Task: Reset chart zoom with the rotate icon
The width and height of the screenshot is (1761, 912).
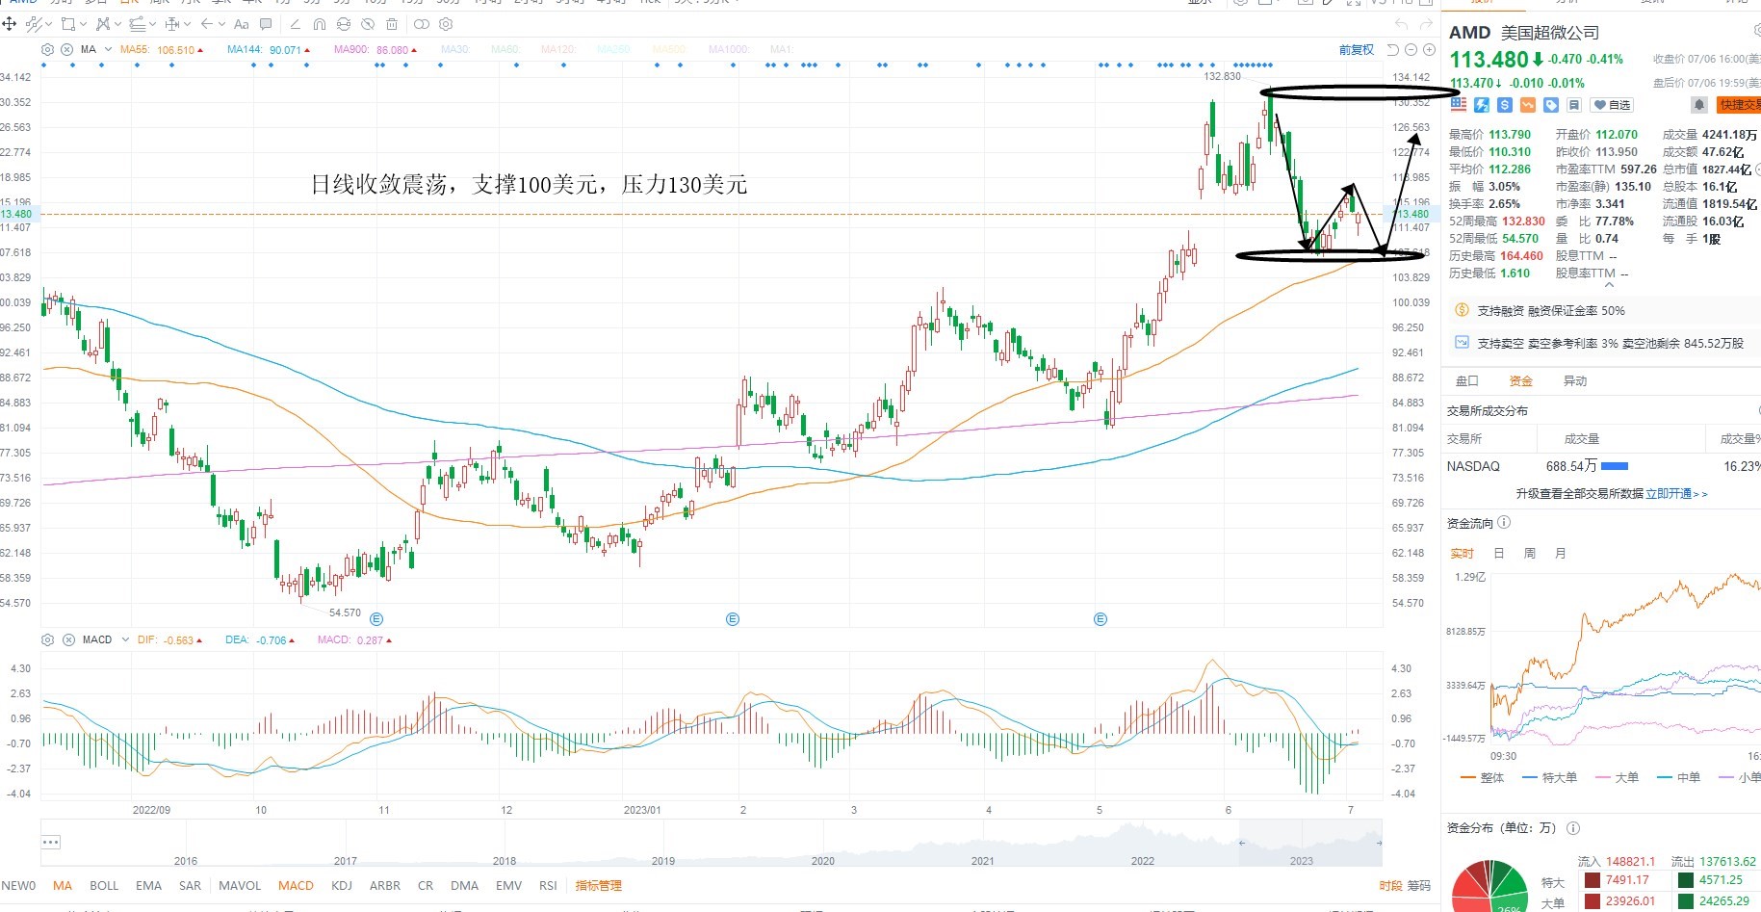Action: pos(1393,49)
